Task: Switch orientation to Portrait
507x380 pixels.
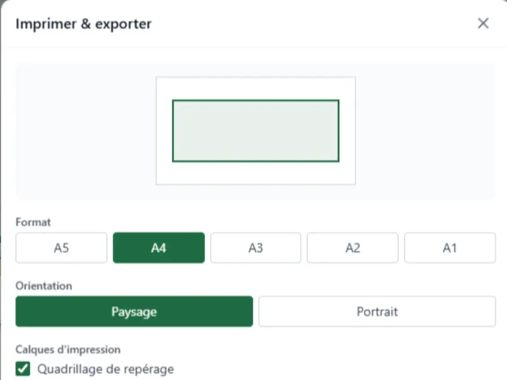Action: coord(377,311)
